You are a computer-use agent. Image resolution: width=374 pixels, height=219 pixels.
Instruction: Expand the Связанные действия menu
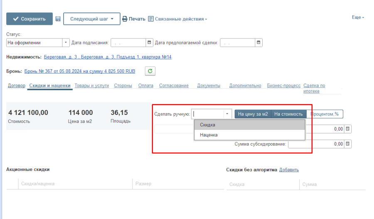[x=177, y=19]
